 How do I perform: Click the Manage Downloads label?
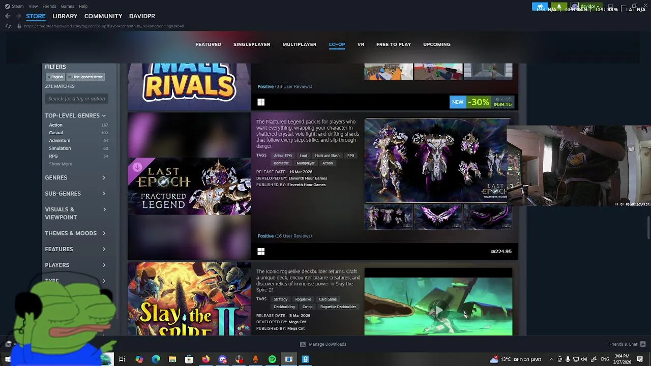pyautogui.click(x=328, y=344)
